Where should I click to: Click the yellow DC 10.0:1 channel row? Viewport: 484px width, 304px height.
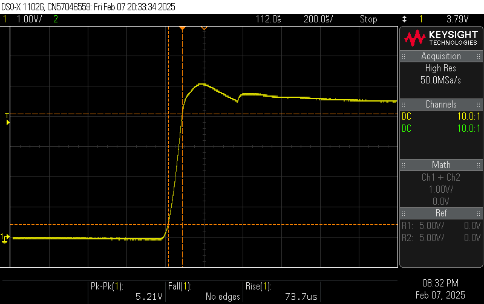(x=441, y=117)
